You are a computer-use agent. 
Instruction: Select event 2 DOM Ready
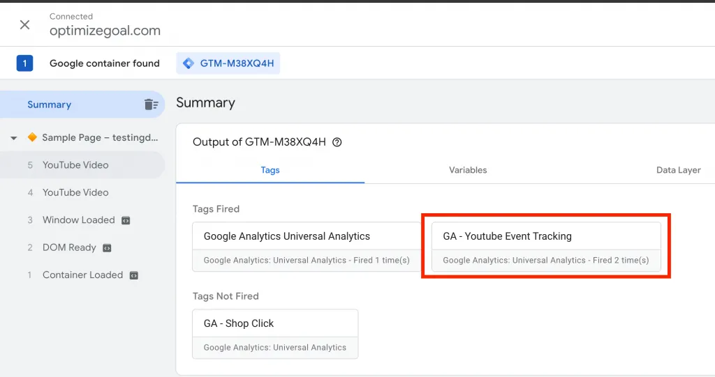pyautogui.click(x=82, y=247)
